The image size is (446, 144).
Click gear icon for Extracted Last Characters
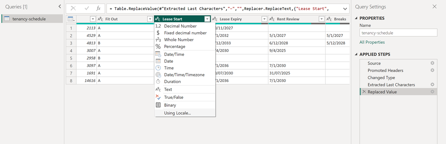[432, 85]
